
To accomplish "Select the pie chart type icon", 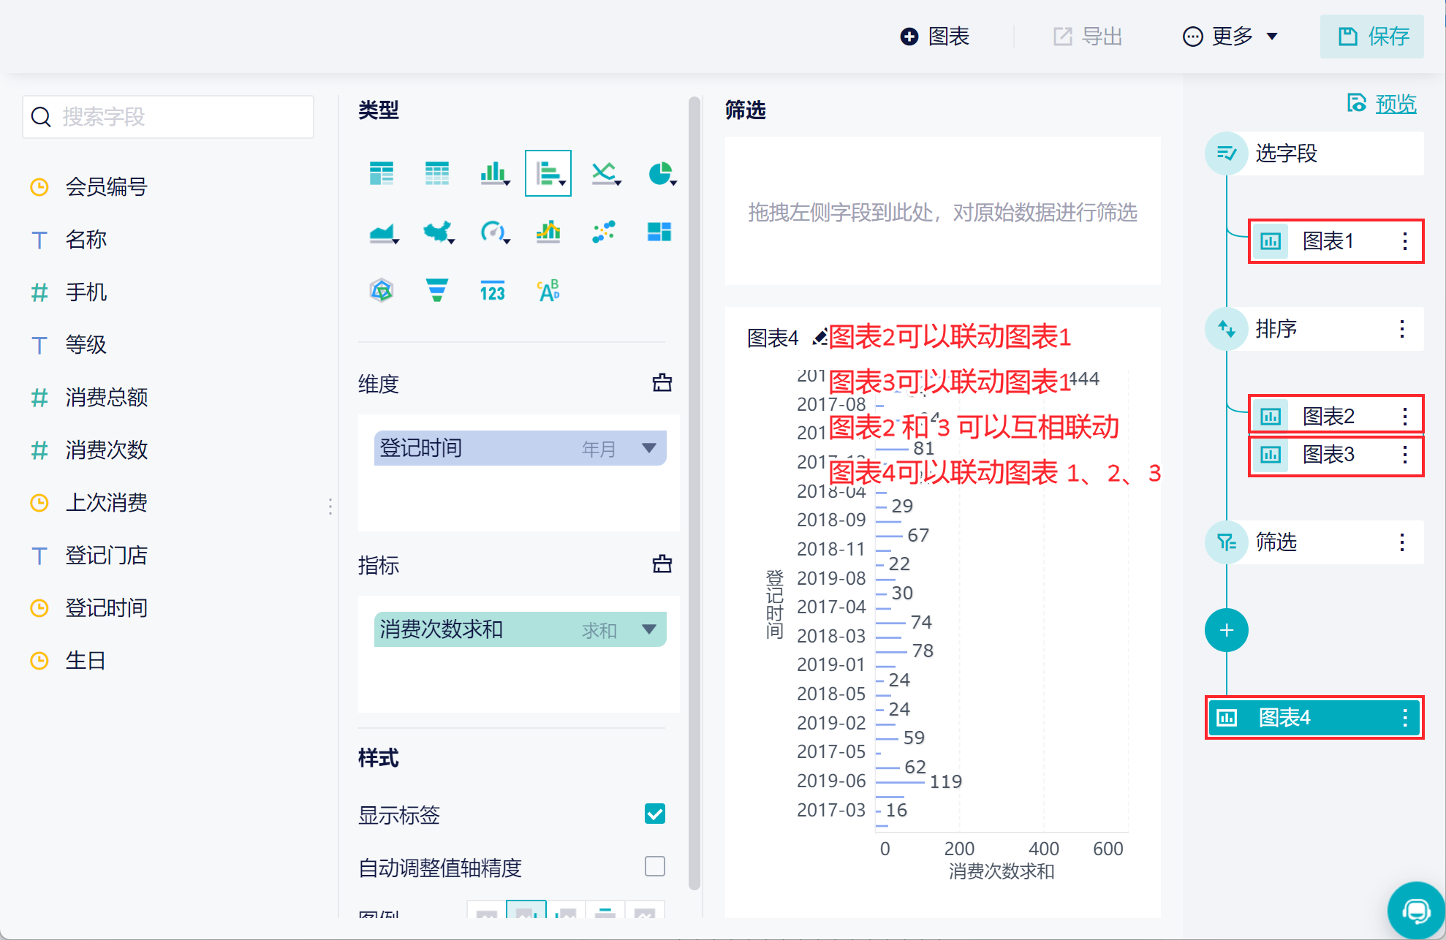I will click(660, 174).
